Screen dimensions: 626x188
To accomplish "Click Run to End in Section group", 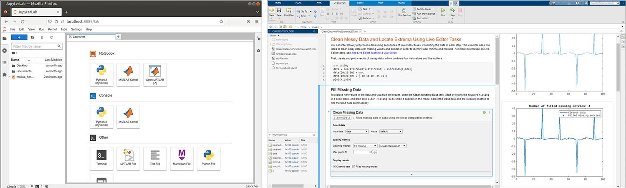I will 422,18.
